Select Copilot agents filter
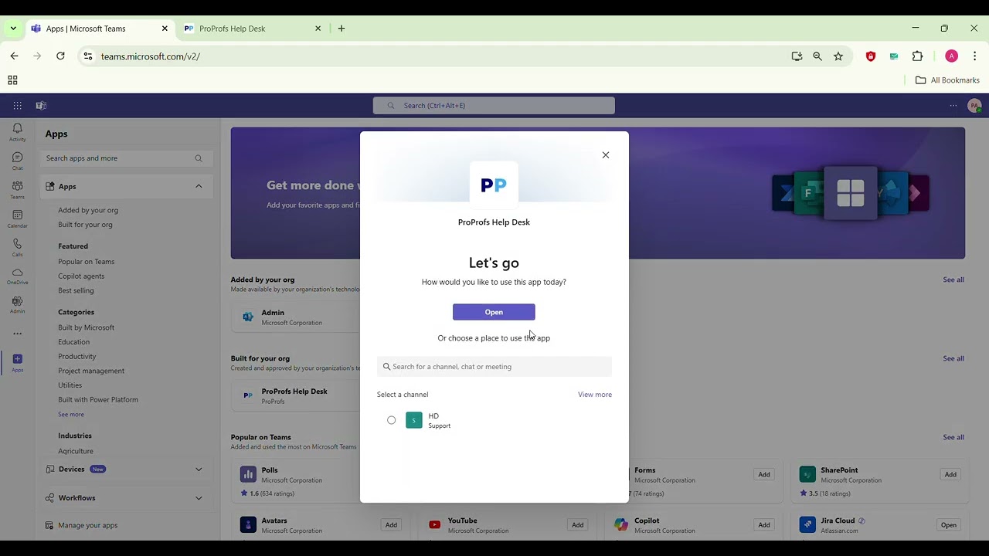Screen dimensions: 989x556 [x=81, y=276]
